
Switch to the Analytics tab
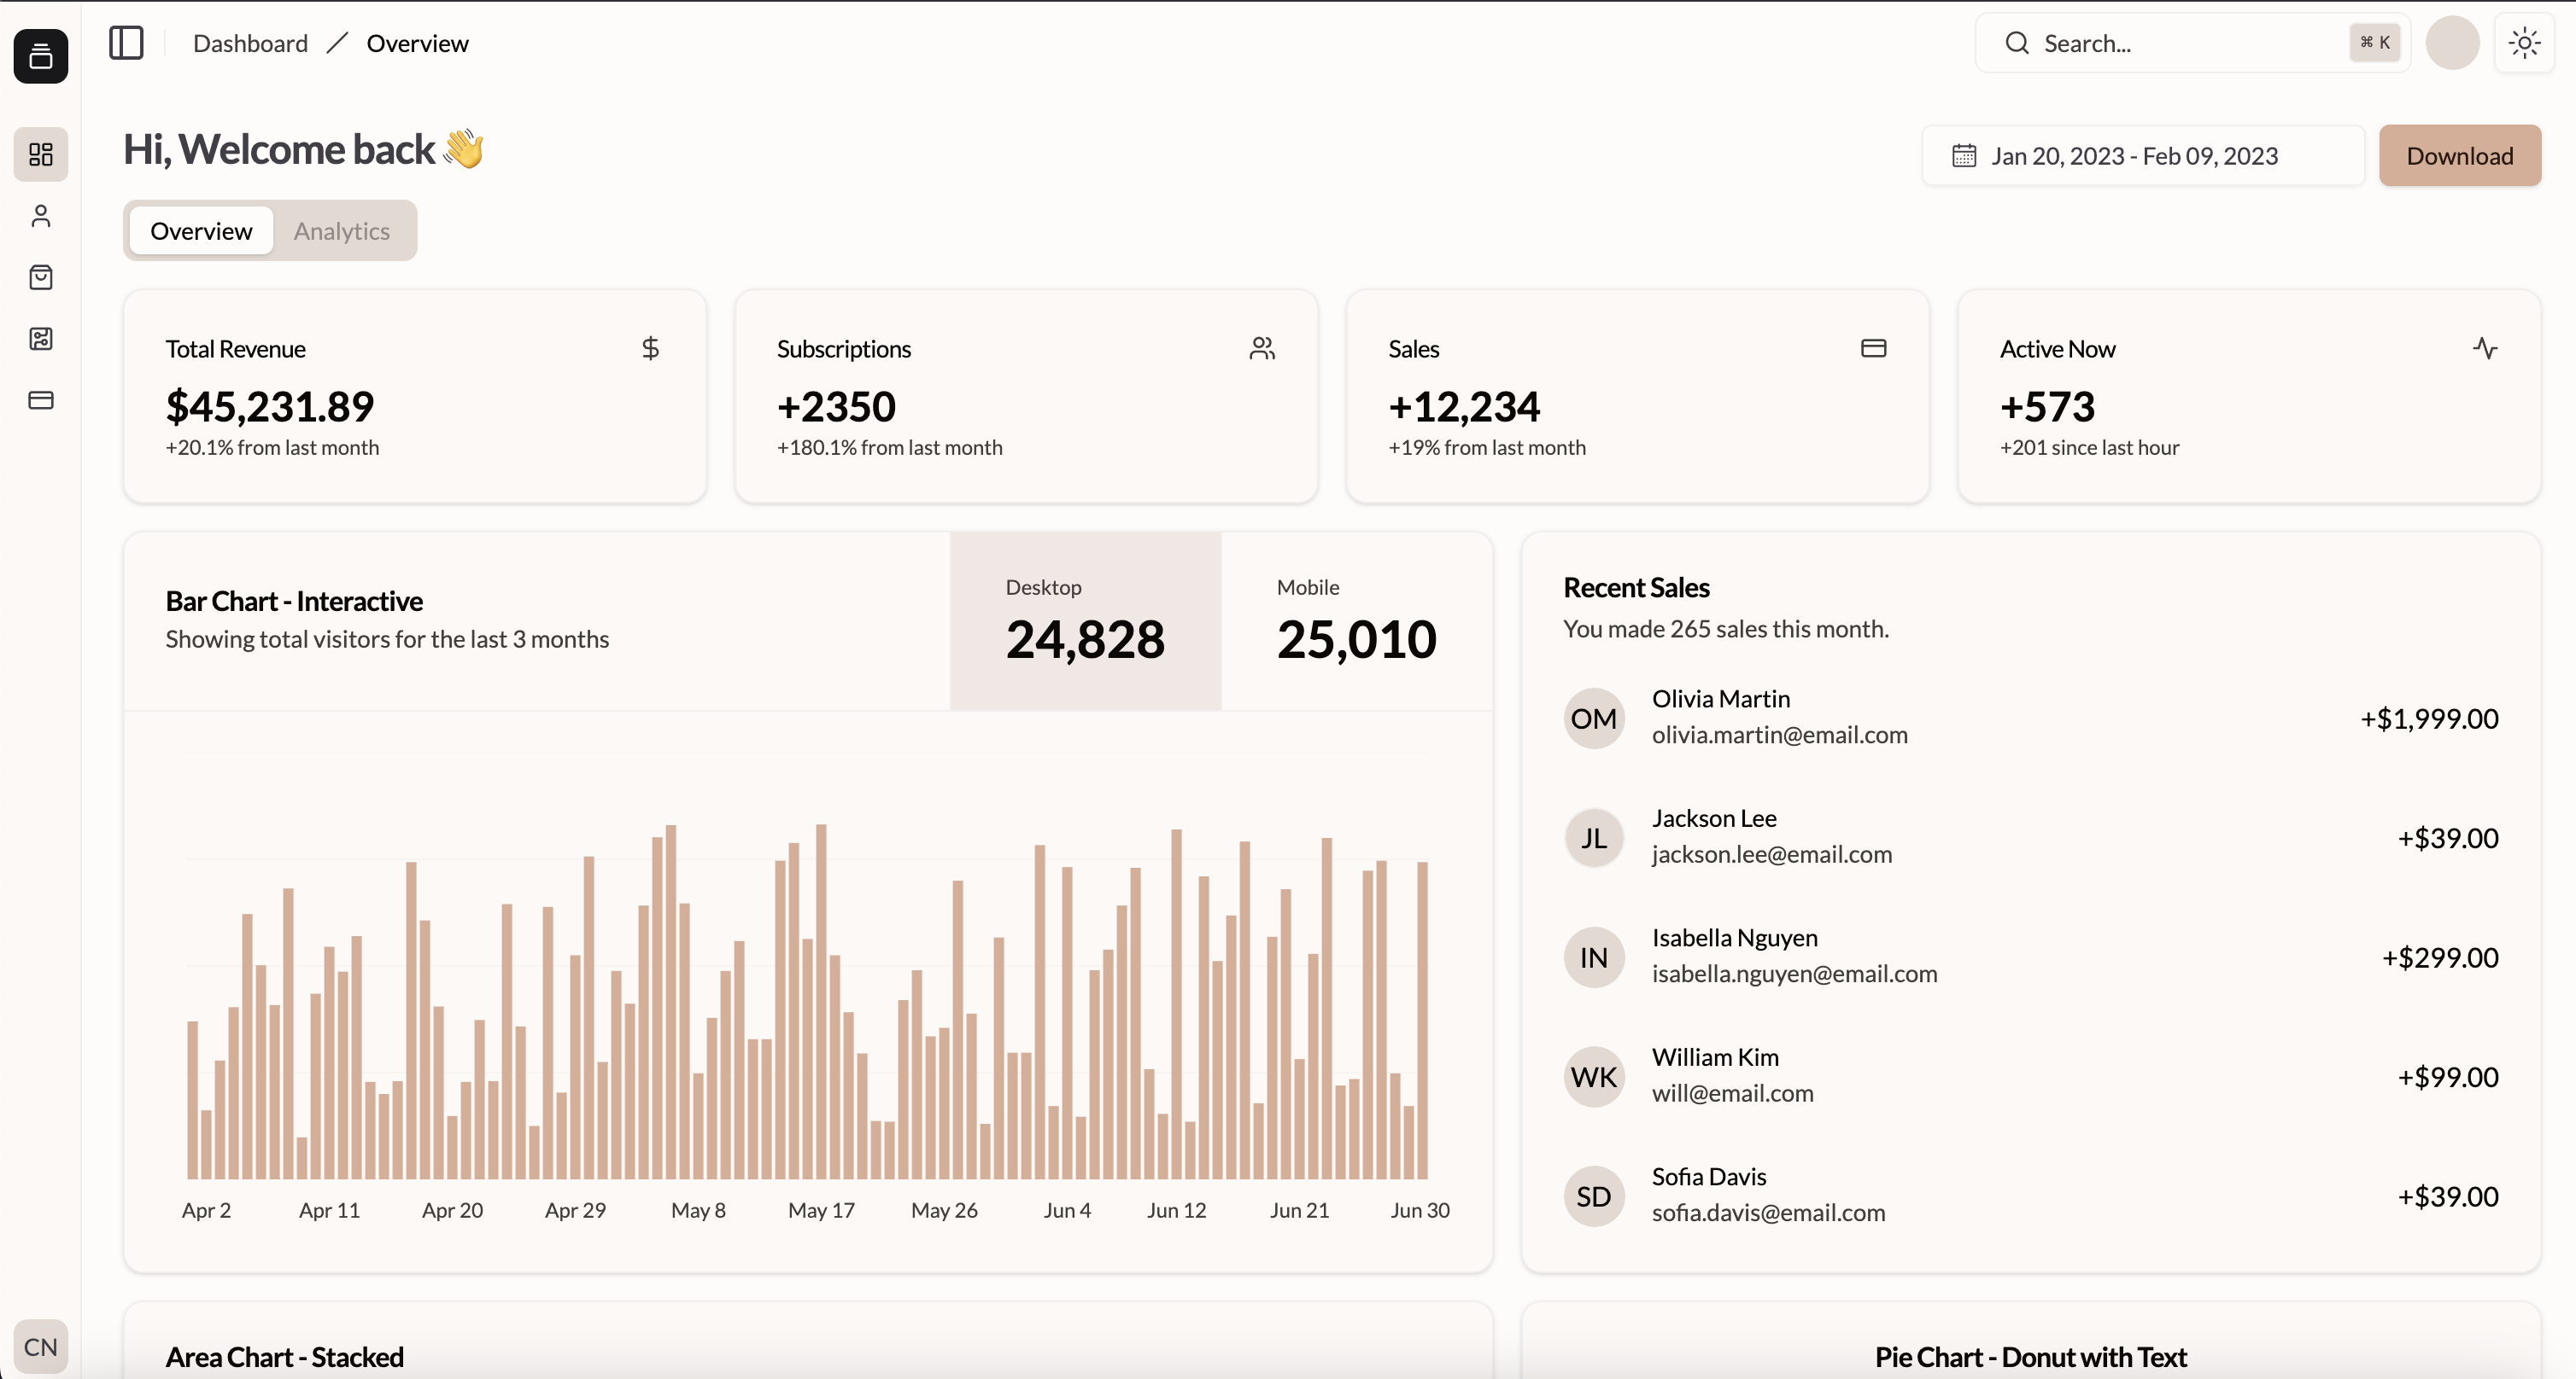click(x=342, y=231)
